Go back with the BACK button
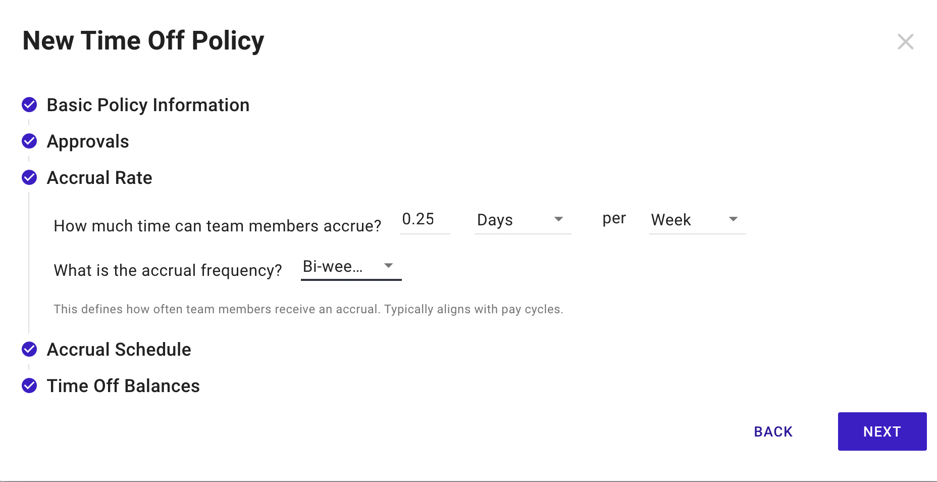 click(x=773, y=431)
